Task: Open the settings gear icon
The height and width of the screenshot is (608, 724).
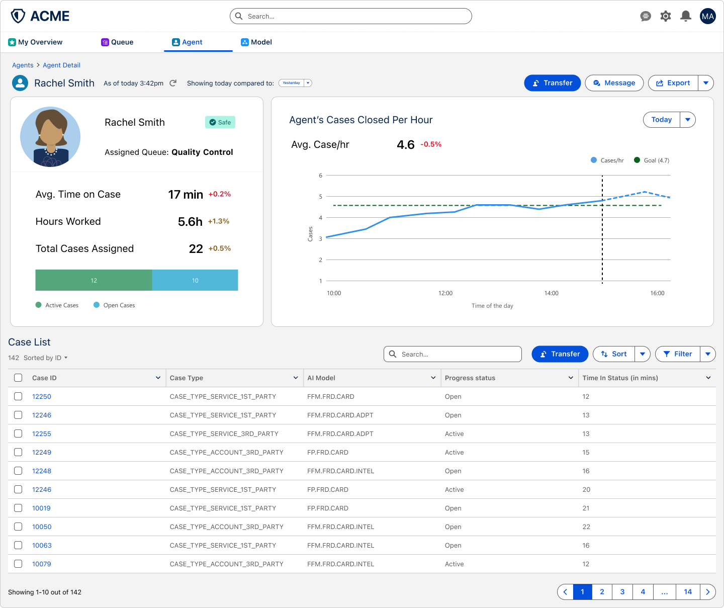Action: point(666,16)
